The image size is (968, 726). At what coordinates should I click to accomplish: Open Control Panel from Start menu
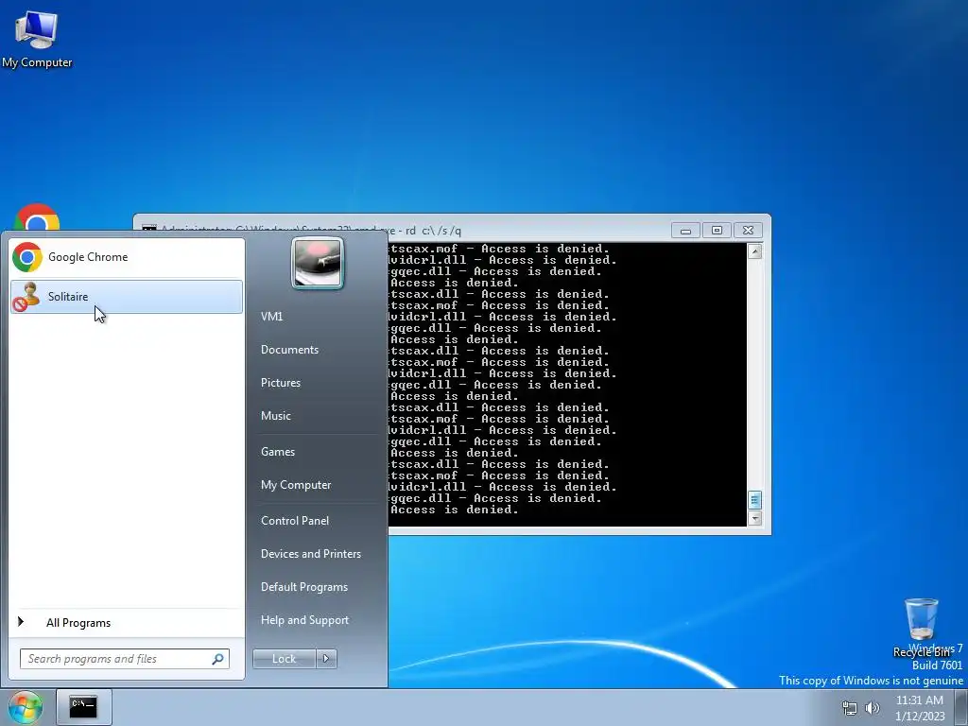(295, 521)
